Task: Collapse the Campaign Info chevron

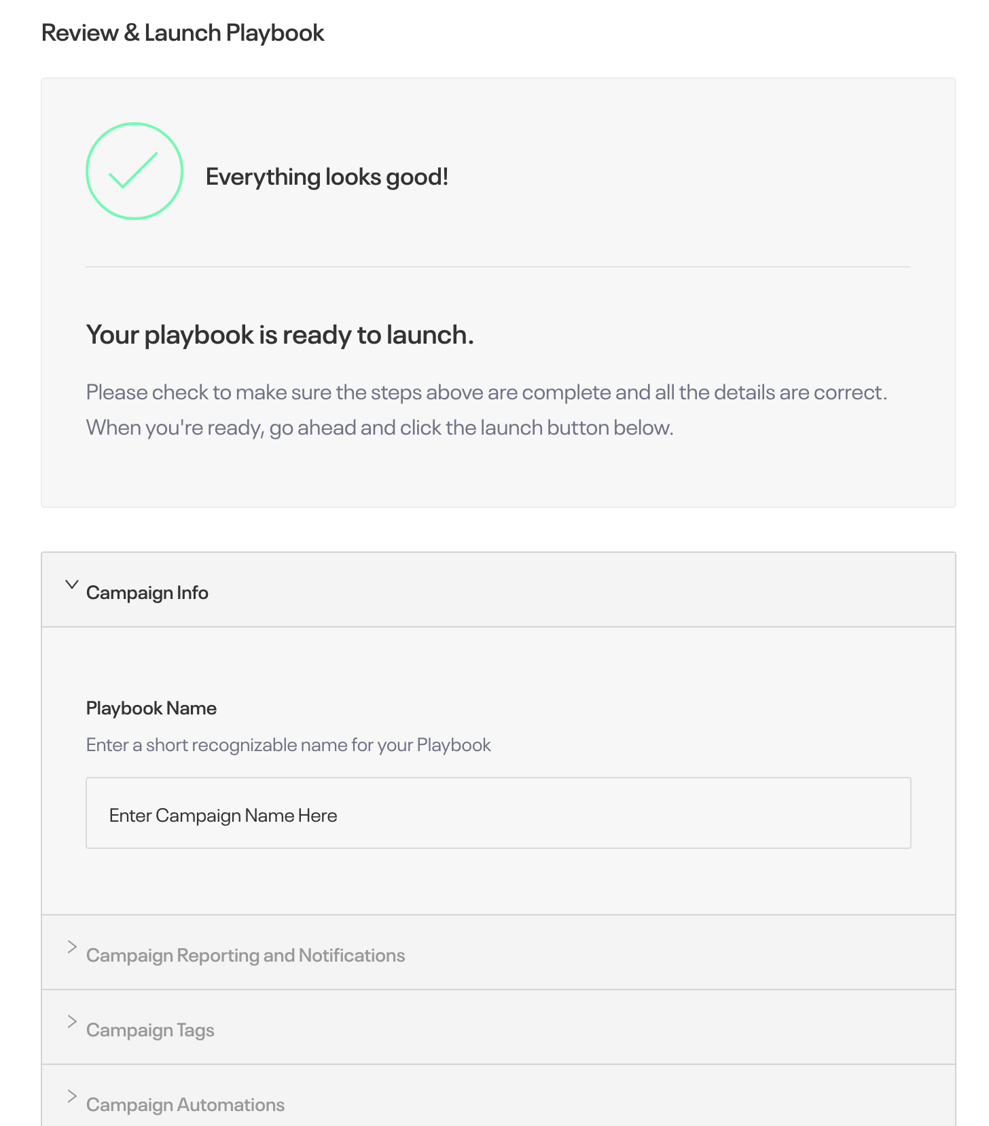Action: point(71,584)
